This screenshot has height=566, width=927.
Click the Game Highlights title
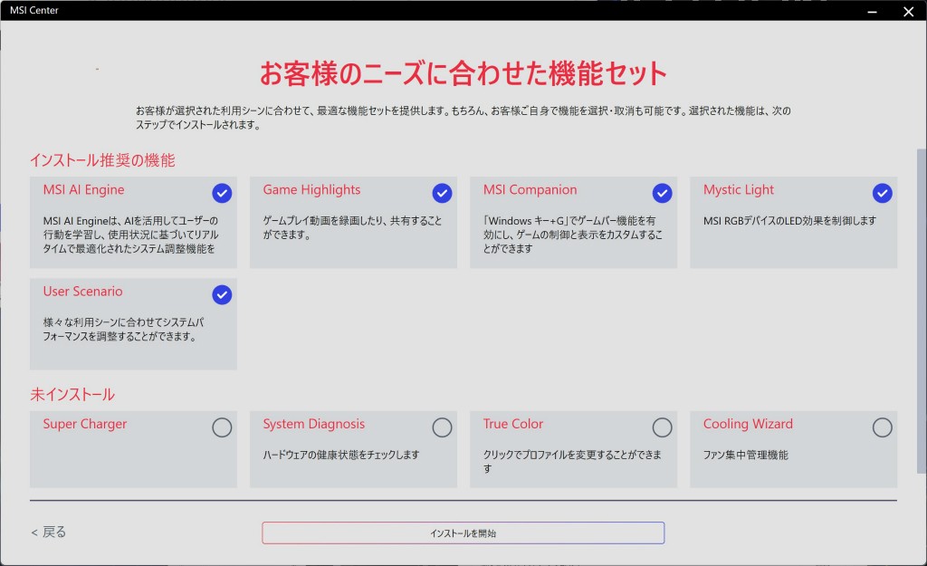311,190
